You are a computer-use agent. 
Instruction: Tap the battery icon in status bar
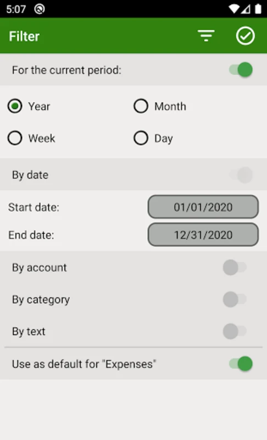pyautogui.click(x=258, y=9)
